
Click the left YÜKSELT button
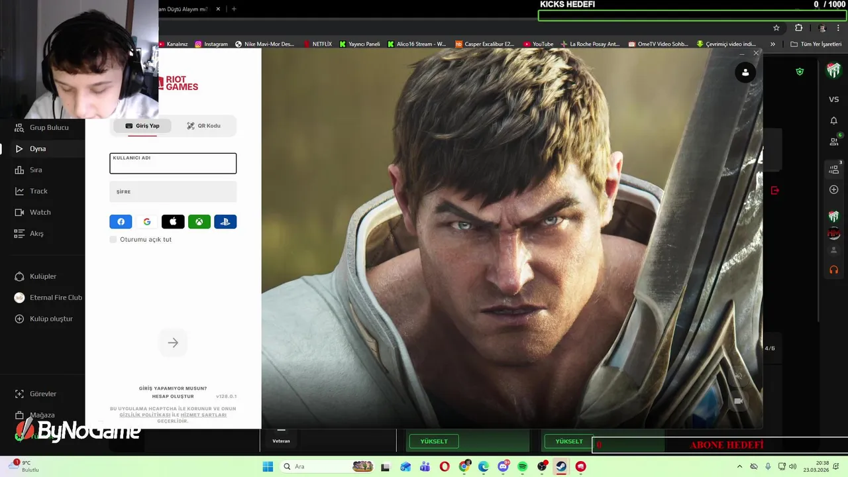(x=434, y=441)
